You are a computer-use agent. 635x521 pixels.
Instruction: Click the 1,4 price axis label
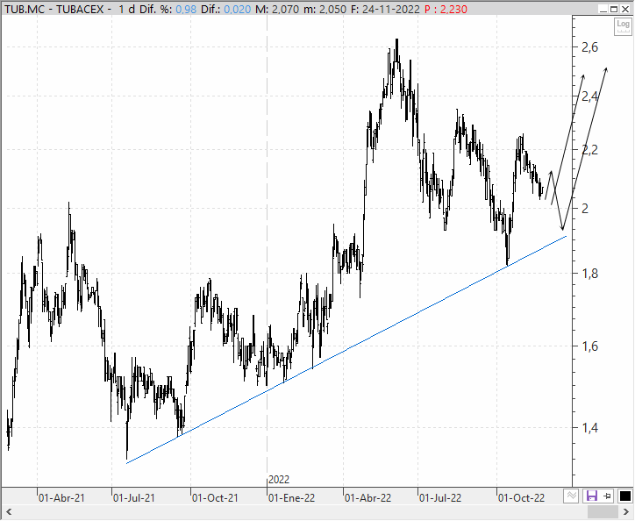(589, 427)
